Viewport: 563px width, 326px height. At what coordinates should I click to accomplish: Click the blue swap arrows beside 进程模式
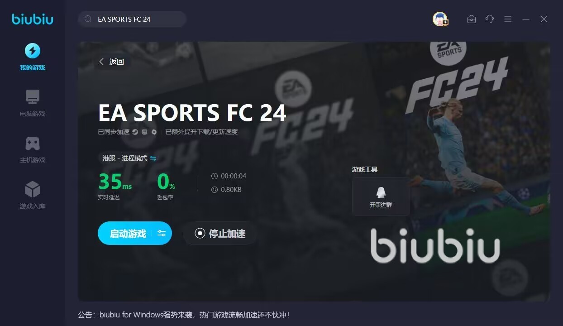(153, 158)
